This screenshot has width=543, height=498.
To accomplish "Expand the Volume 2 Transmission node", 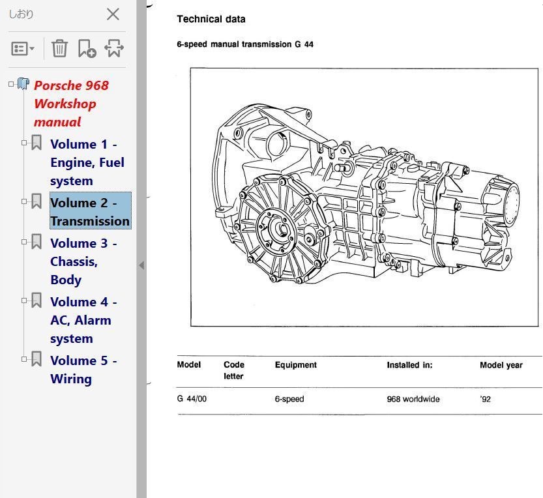I will tap(24, 201).
